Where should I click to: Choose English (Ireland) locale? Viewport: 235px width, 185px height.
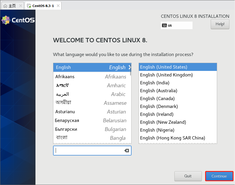(178, 114)
